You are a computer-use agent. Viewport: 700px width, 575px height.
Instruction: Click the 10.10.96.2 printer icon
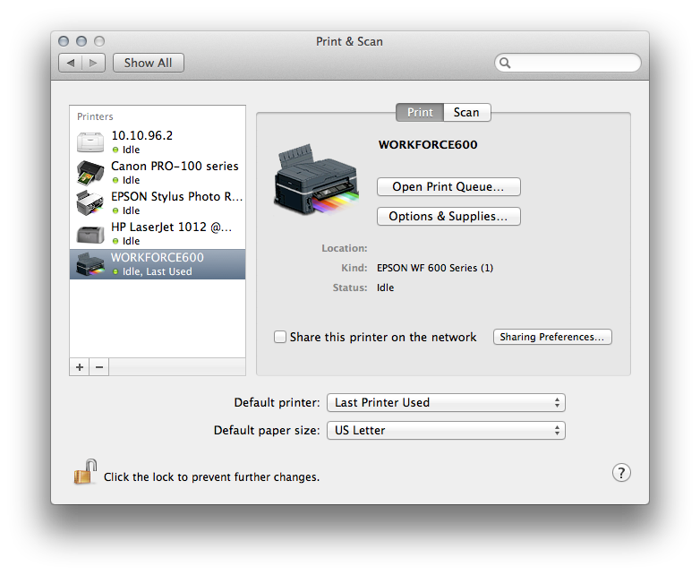[x=90, y=142]
